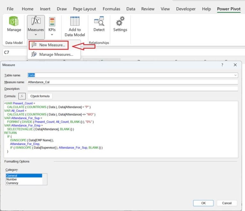Screen dimensions: 245x211
Task: Switch to the Insert tab
Action: [45, 9]
